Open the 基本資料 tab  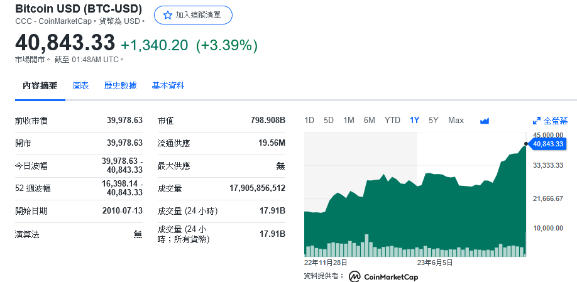[168, 86]
